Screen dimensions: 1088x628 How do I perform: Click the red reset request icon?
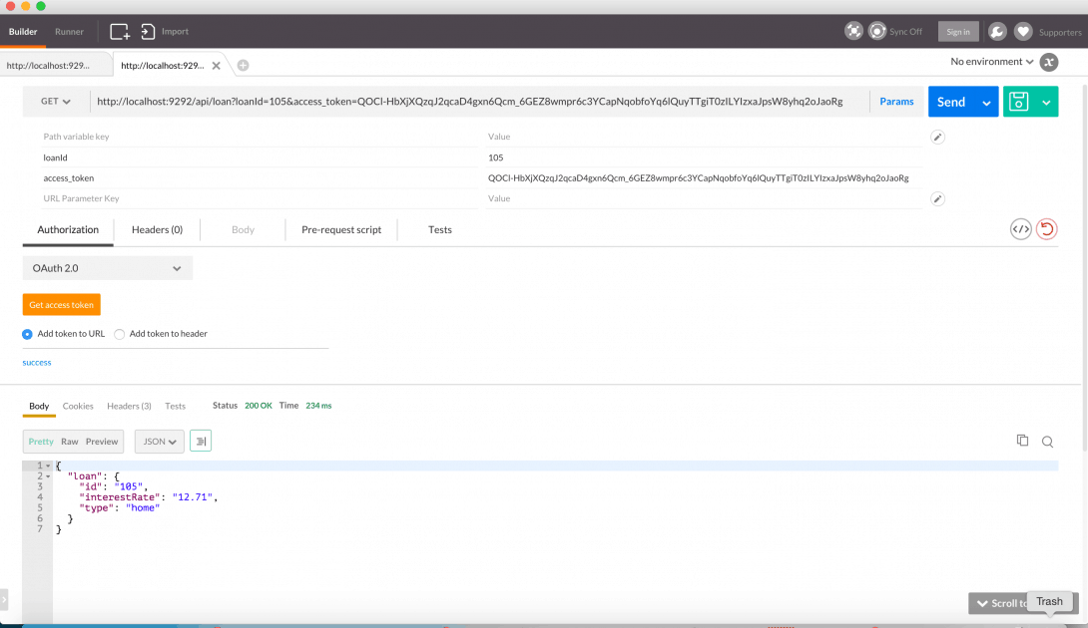tap(1046, 229)
